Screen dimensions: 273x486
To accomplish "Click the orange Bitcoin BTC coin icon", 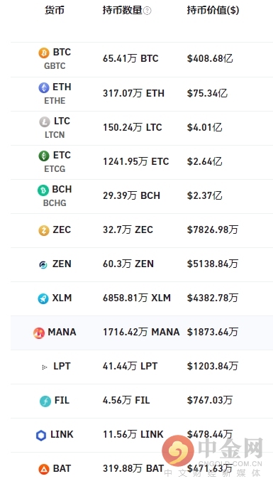I will point(44,53).
